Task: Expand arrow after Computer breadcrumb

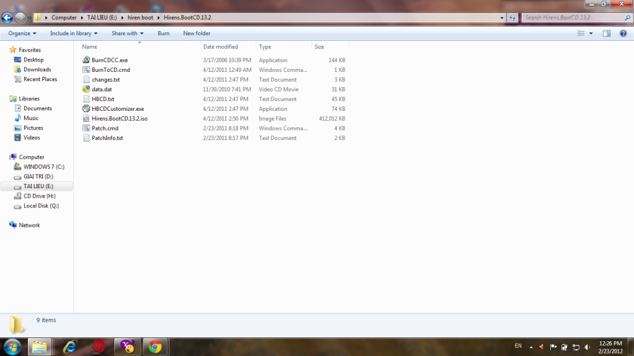Action: (82, 18)
